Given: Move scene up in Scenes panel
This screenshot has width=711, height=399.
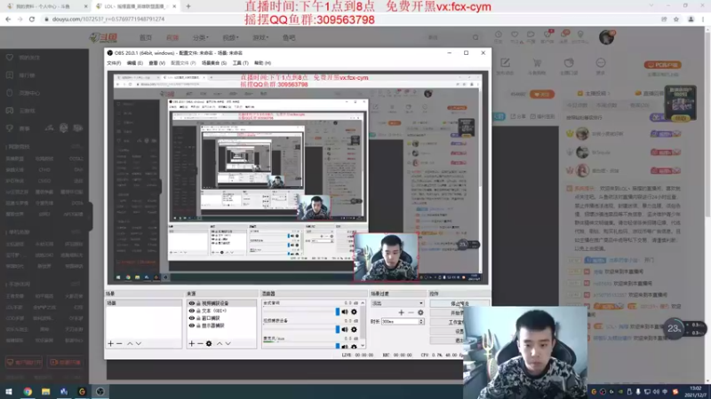Looking at the screenshot, I should coord(130,344).
